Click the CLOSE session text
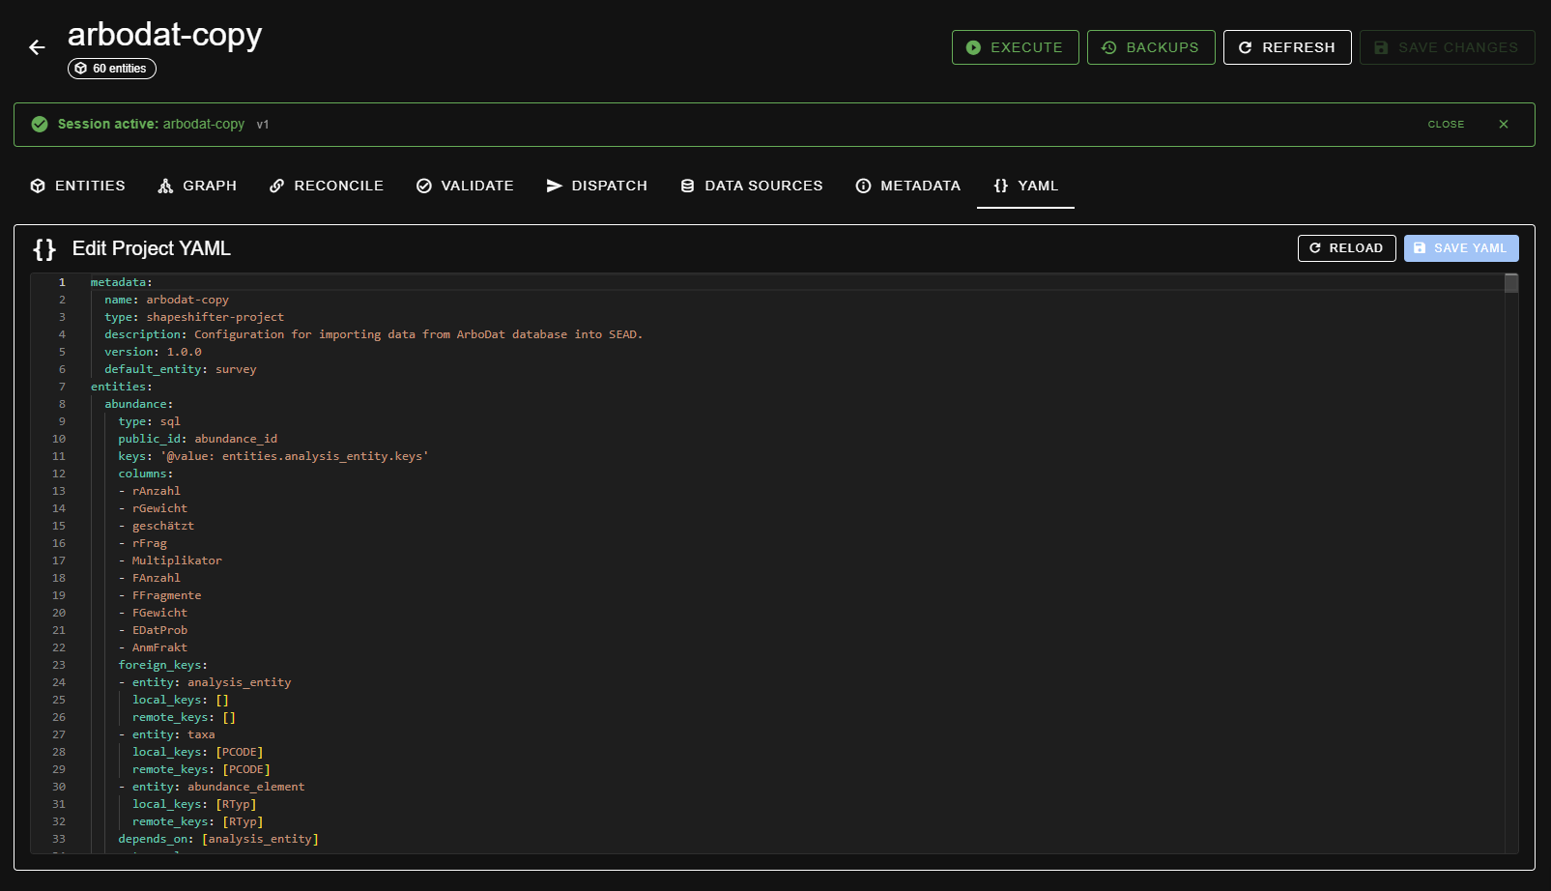This screenshot has width=1551, height=891. point(1445,125)
